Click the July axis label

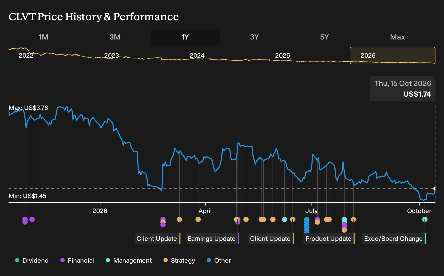tap(311, 211)
